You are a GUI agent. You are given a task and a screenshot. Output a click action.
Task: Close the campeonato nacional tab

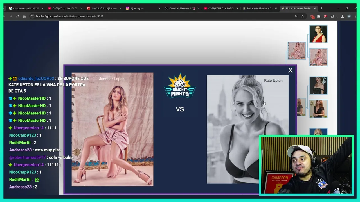pos(42,8)
